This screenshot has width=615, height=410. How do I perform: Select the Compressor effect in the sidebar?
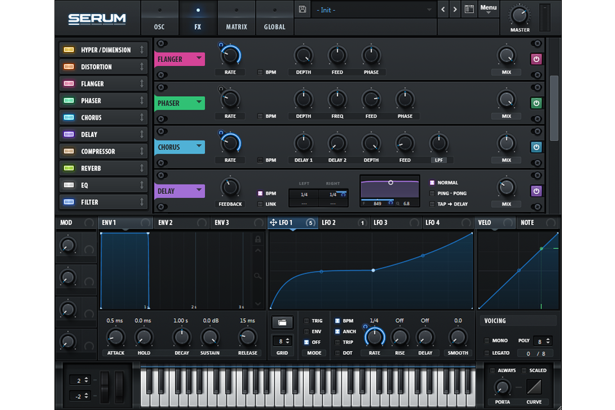(x=102, y=151)
